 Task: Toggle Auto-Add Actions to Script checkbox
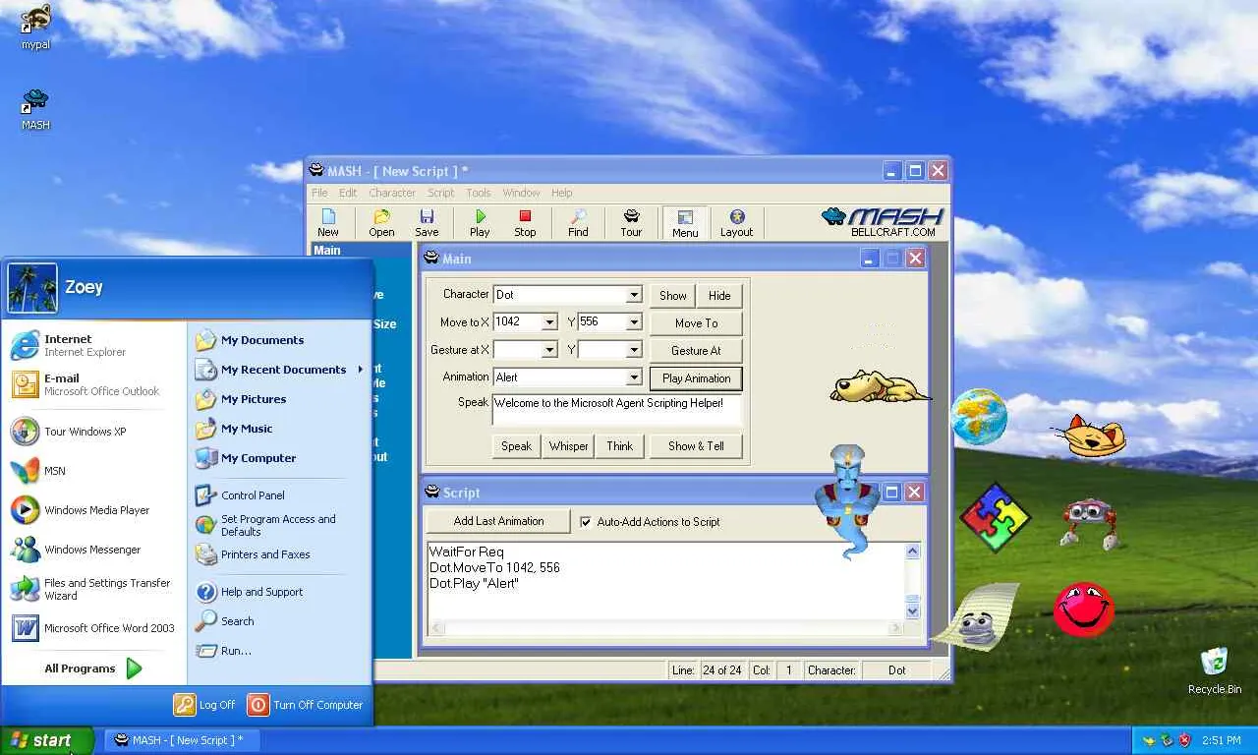tap(586, 522)
